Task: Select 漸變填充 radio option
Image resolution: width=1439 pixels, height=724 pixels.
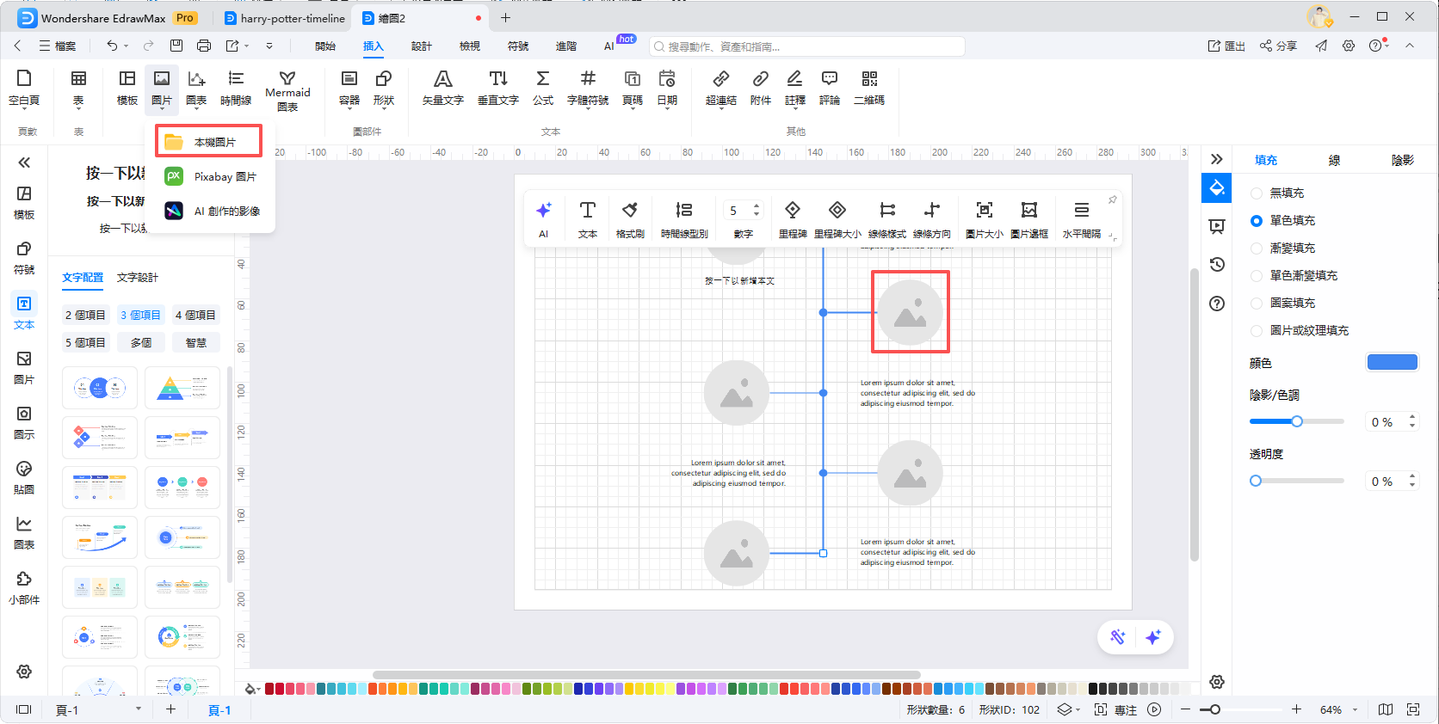Action: coord(1257,248)
